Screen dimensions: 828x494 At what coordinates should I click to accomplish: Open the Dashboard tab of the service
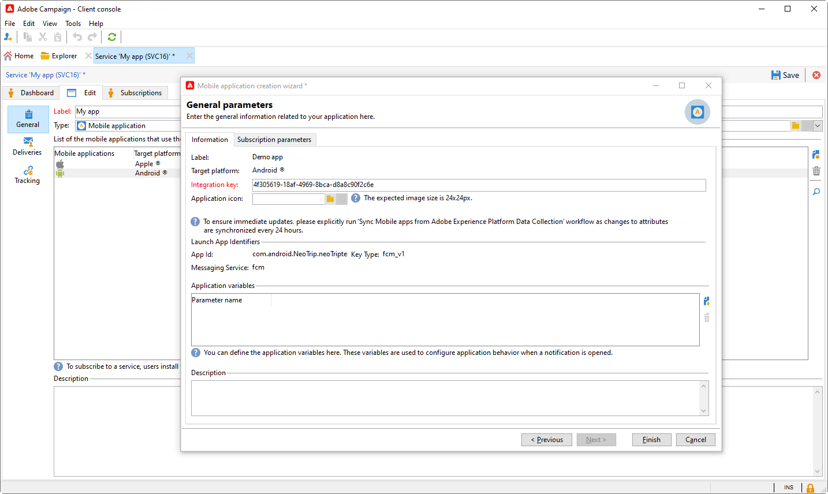tap(31, 93)
